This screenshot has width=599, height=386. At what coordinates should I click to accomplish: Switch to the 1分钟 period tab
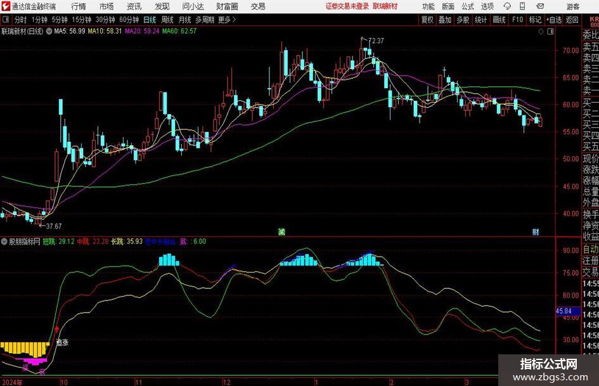click(39, 20)
